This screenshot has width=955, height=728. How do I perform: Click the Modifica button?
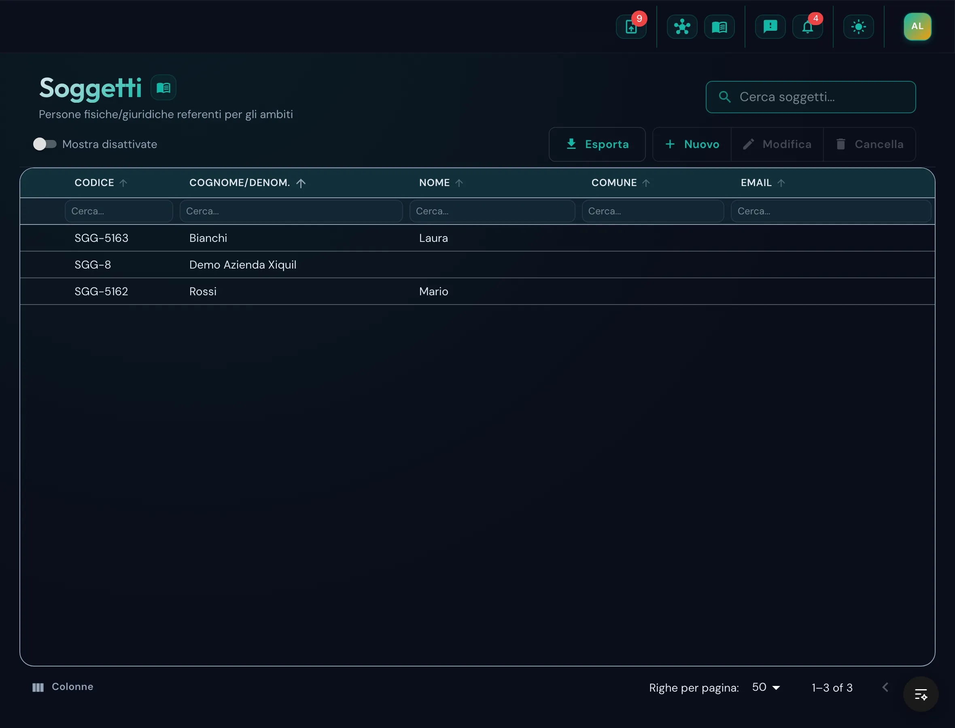pyautogui.click(x=777, y=144)
